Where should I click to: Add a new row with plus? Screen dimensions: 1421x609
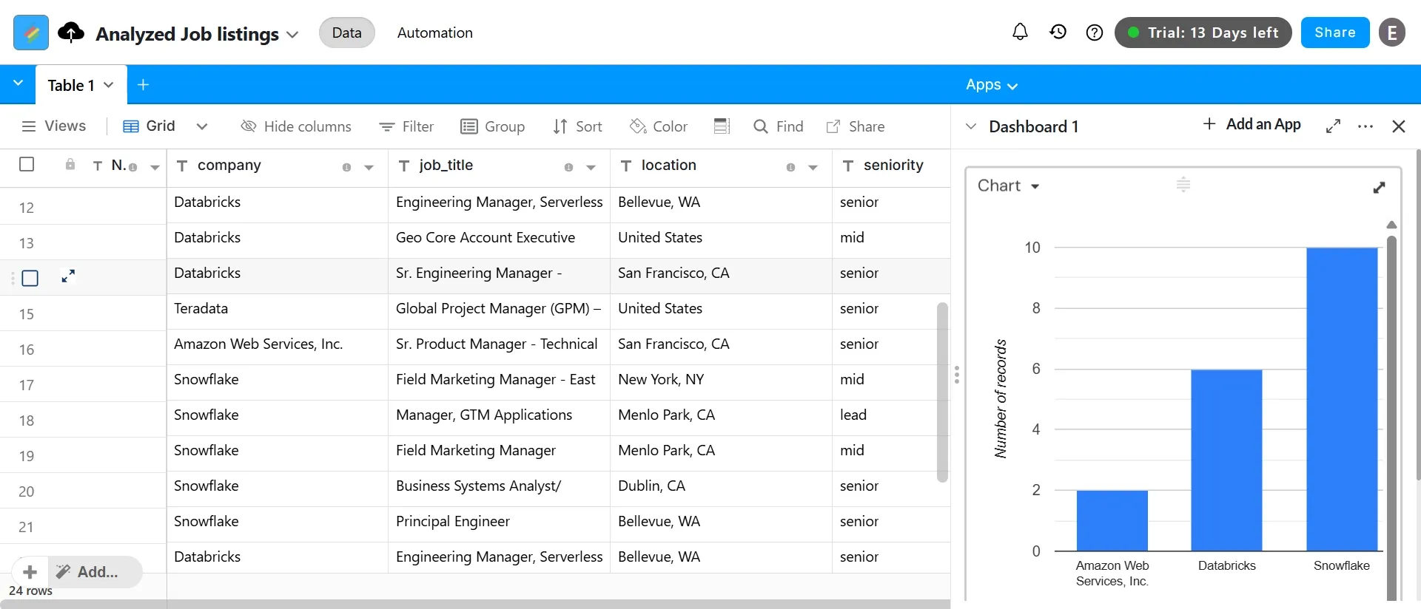[30, 572]
